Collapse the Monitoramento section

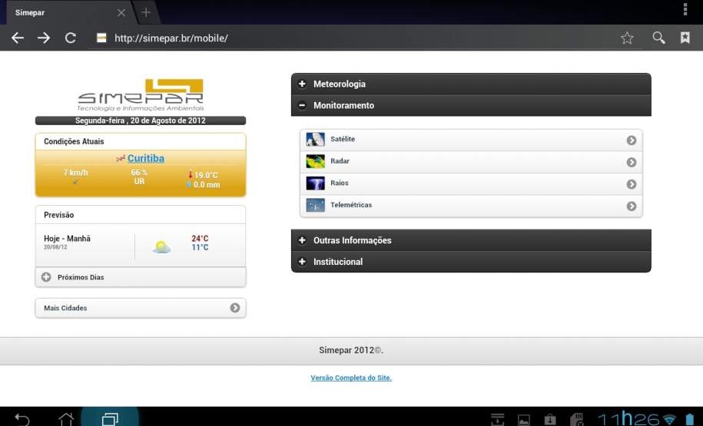tap(470, 105)
